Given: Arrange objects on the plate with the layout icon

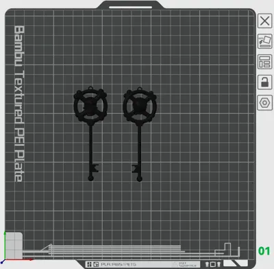Looking at the screenshot, I should pos(264,62).
